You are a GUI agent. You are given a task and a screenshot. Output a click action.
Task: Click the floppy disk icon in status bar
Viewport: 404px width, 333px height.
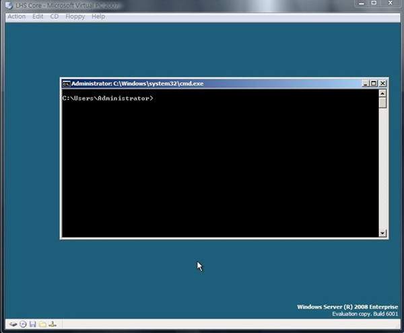pos(32,324)
